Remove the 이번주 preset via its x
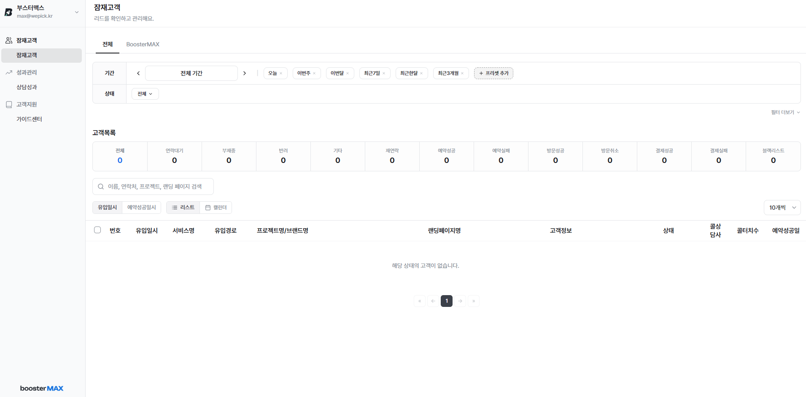 314,73
